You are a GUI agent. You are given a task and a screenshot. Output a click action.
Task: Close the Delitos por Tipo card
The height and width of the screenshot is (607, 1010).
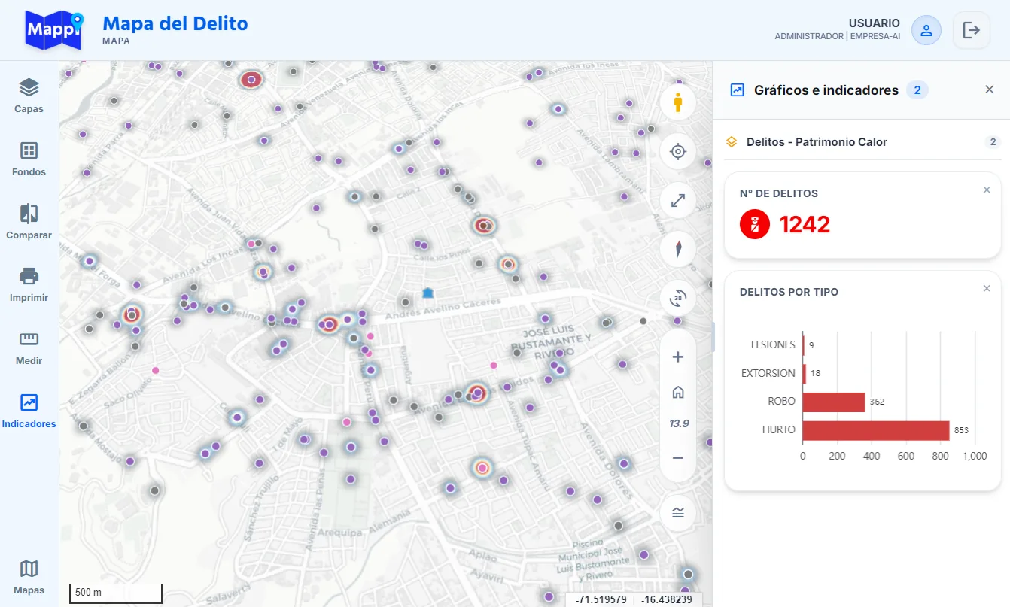pos(987,288)
